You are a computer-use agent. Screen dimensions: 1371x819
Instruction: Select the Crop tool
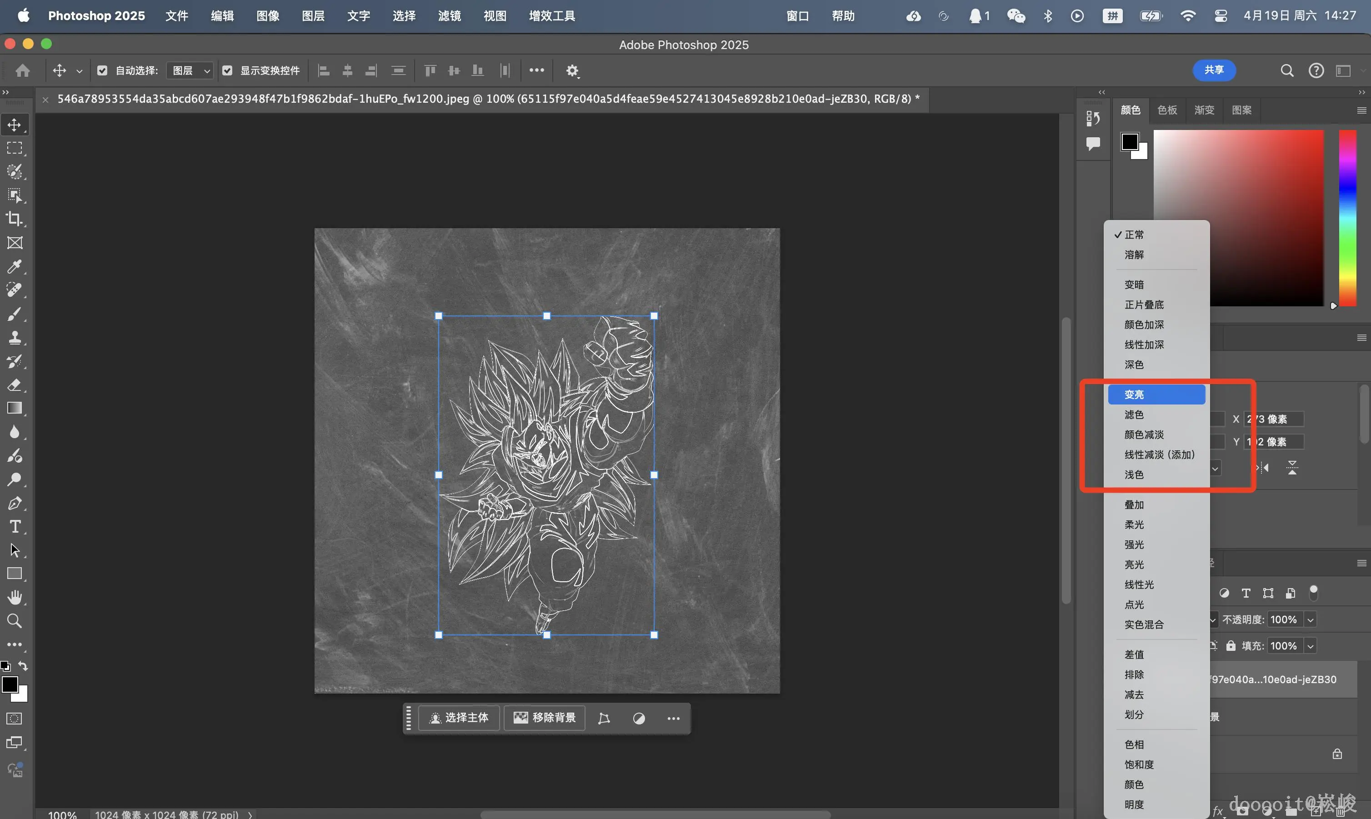[15, 219]
